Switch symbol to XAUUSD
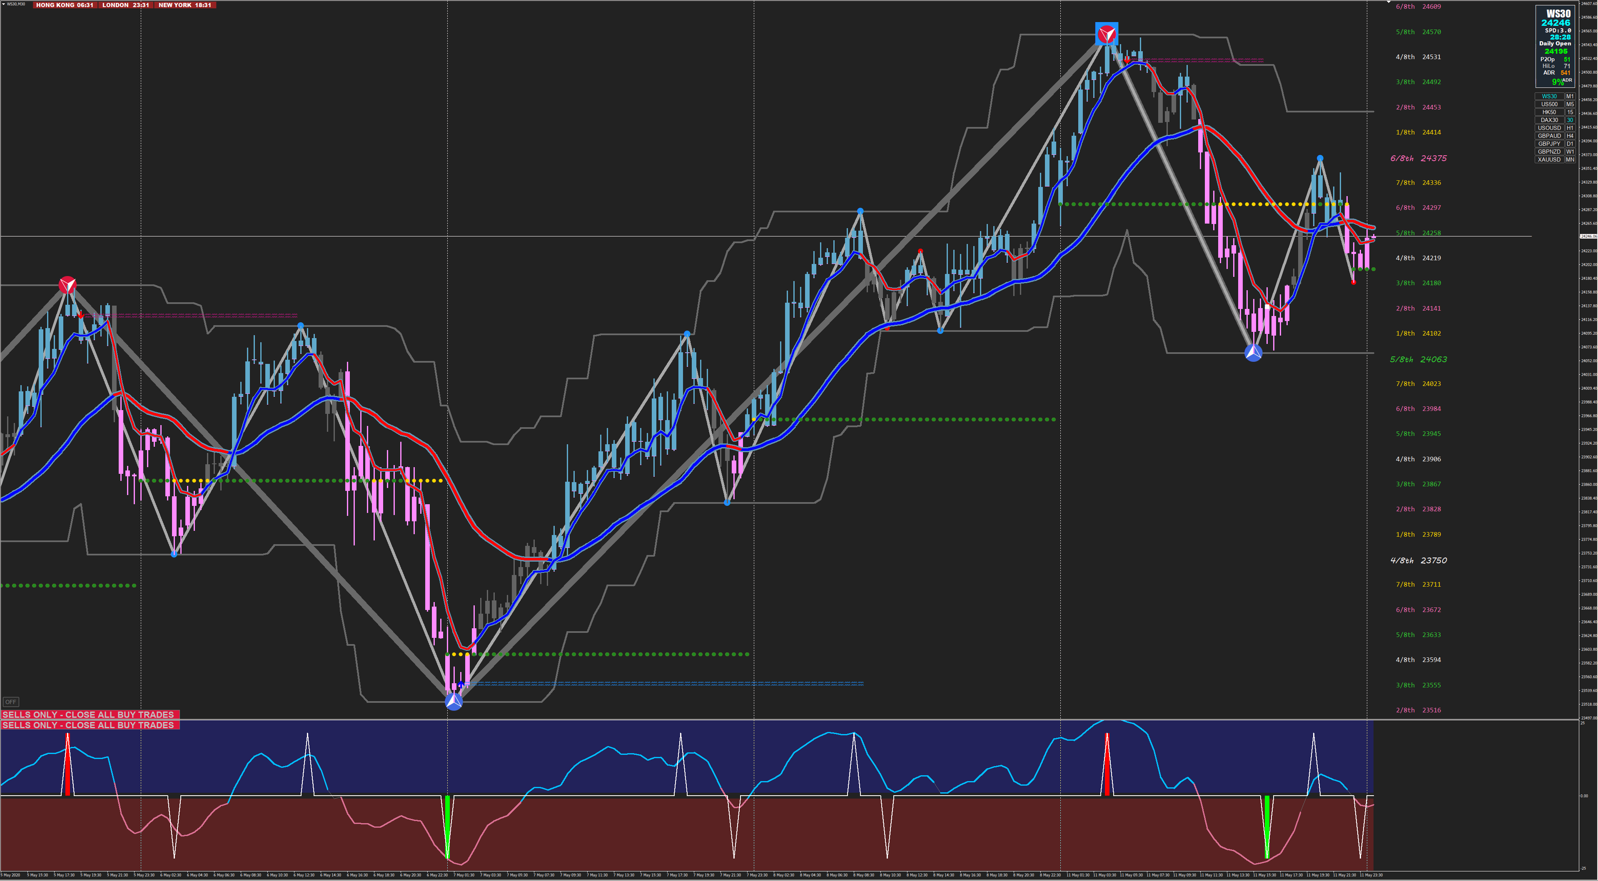This screenshot has width=1598, height=881. (x=1549, y=160)
